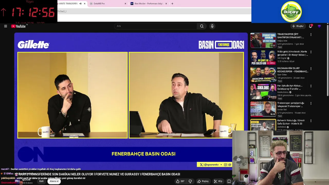The width and height of the screenshot is (329, 185).
Task: Click the Oluştur create button
Action: click(x=298, y=26)
